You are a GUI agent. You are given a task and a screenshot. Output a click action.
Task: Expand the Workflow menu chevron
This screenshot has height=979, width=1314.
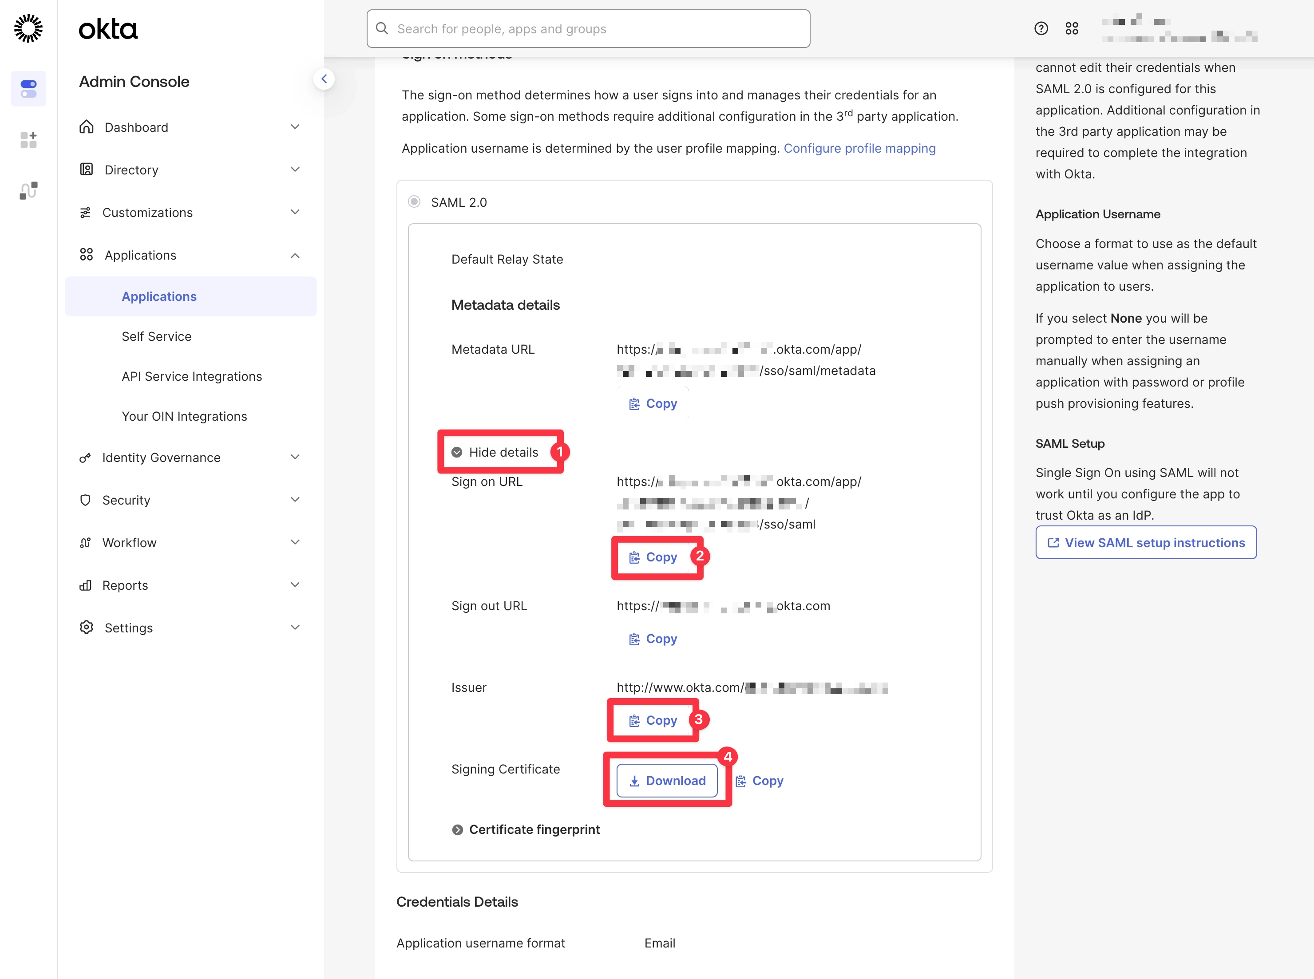pyautogui.click(x=295, y=542)
